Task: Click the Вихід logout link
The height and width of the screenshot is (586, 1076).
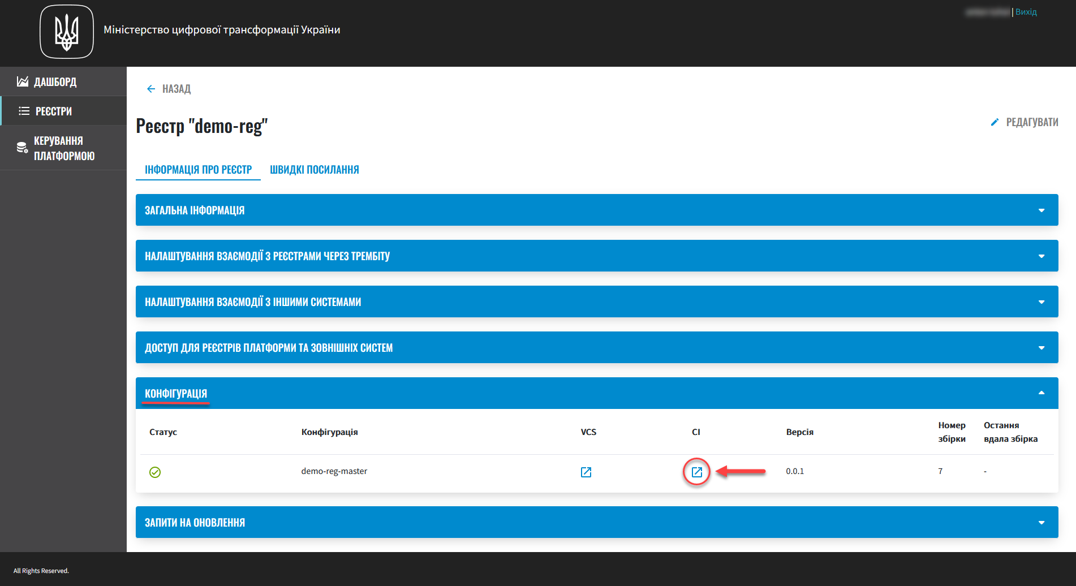Action: point(1026,12)
